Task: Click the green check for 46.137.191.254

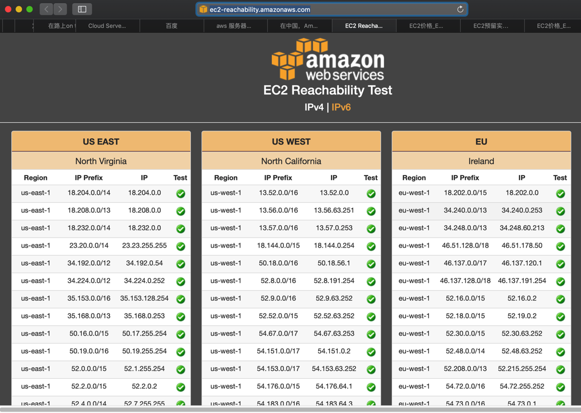Action: pyautogui.click(x=561, y=281)
